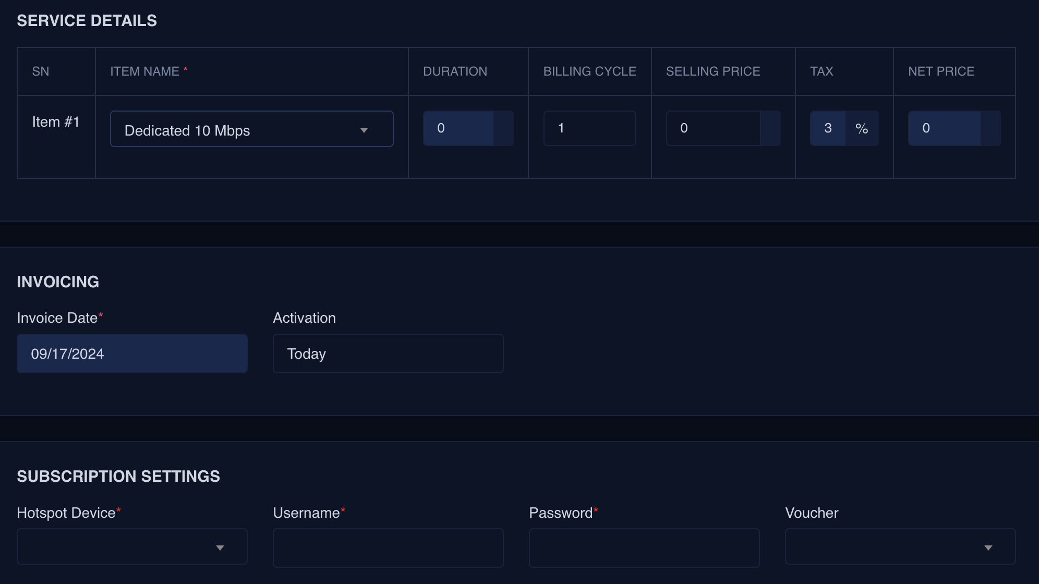
Task: Click the dropdown arrow beside Dedicated 10 Mbps
Action: pyautogui.click(x=364, y=130)
